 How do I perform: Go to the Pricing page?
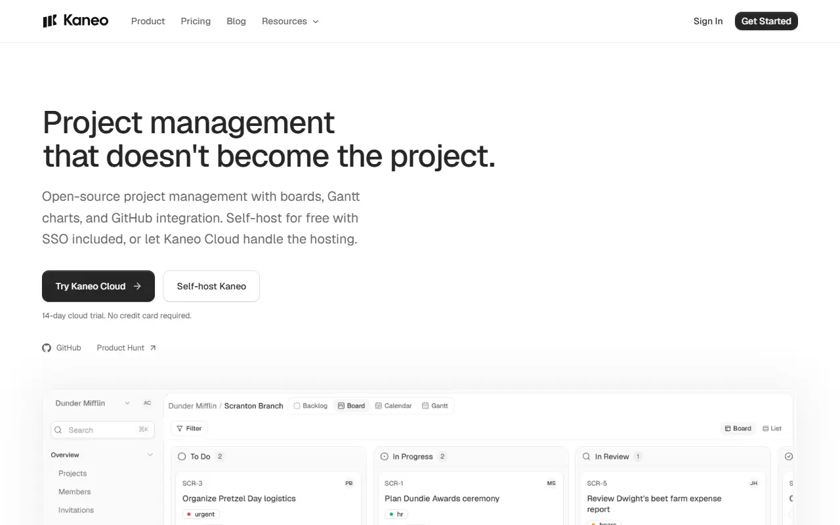(x=196, y=21)
